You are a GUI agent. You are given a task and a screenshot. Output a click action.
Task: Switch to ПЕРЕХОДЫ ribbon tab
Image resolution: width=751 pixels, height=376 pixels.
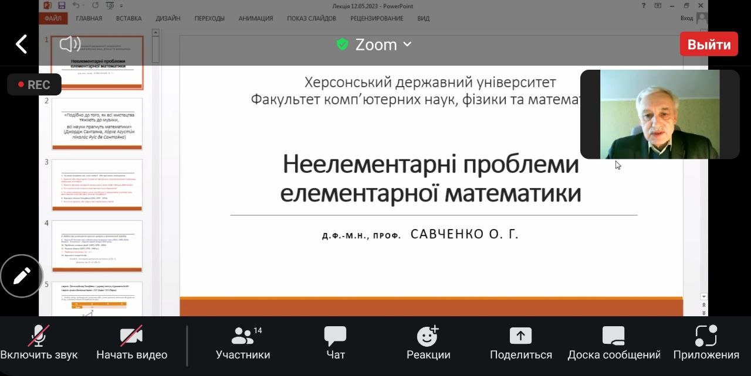click(x=209, y=18)
